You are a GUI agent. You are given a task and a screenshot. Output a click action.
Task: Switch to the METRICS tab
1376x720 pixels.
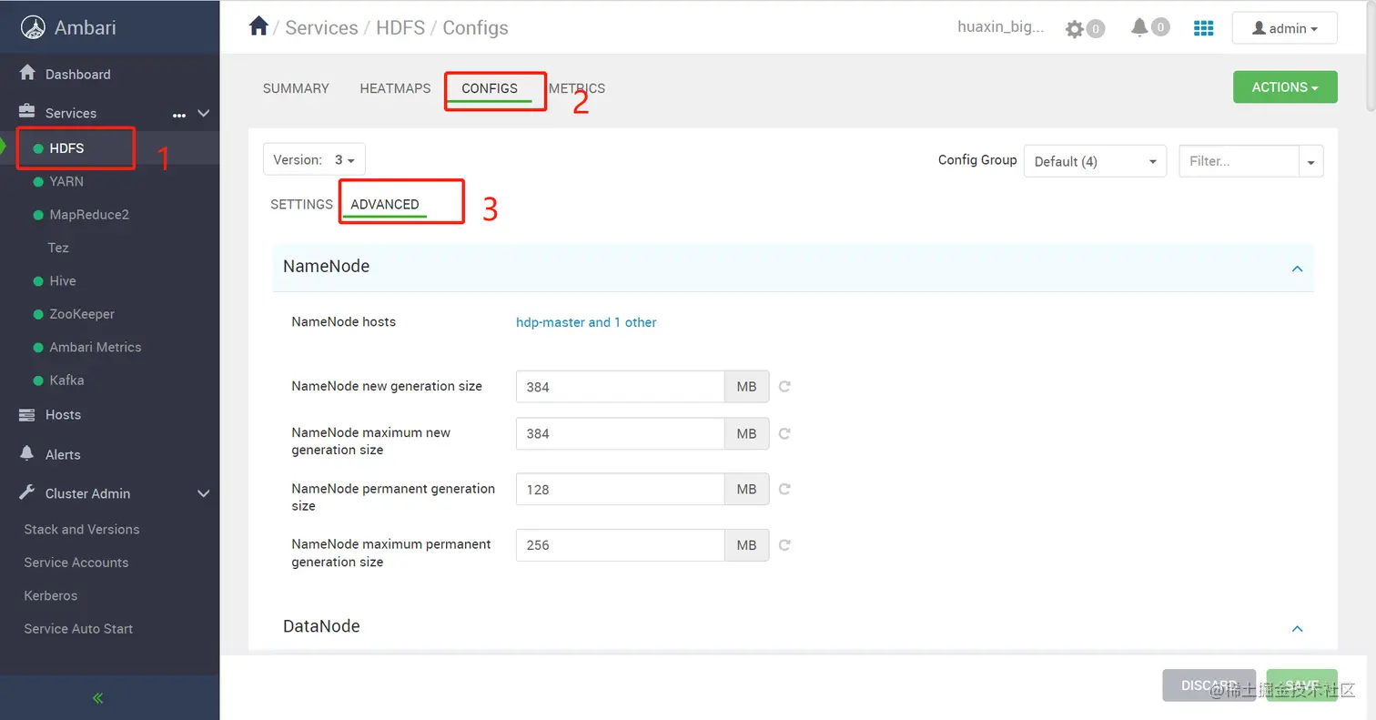[x=577, y=88]
